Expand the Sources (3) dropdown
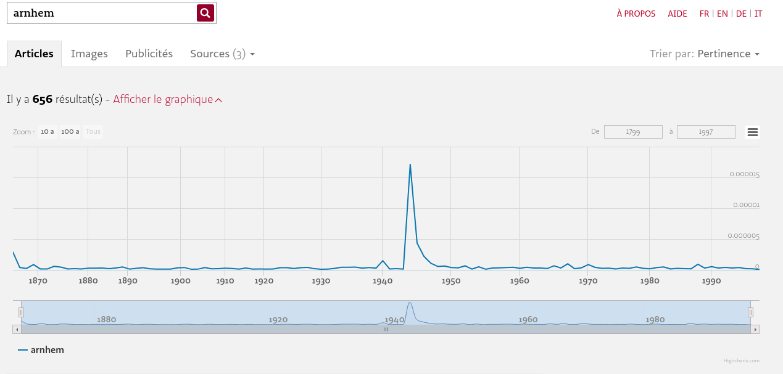The height and width of the screenshot is (374, 783). (x=222, y=54)
